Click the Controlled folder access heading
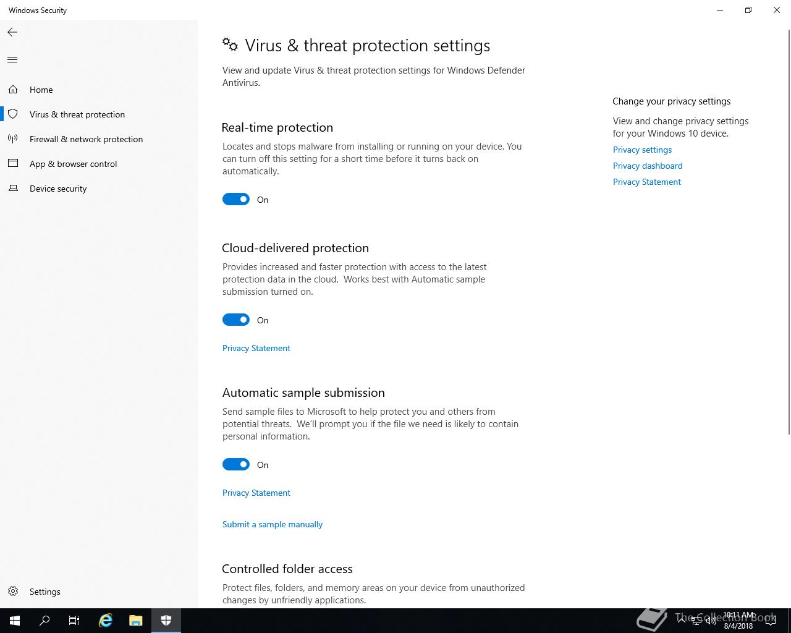This screenshot has height=633, width=791. click(287, 569)
